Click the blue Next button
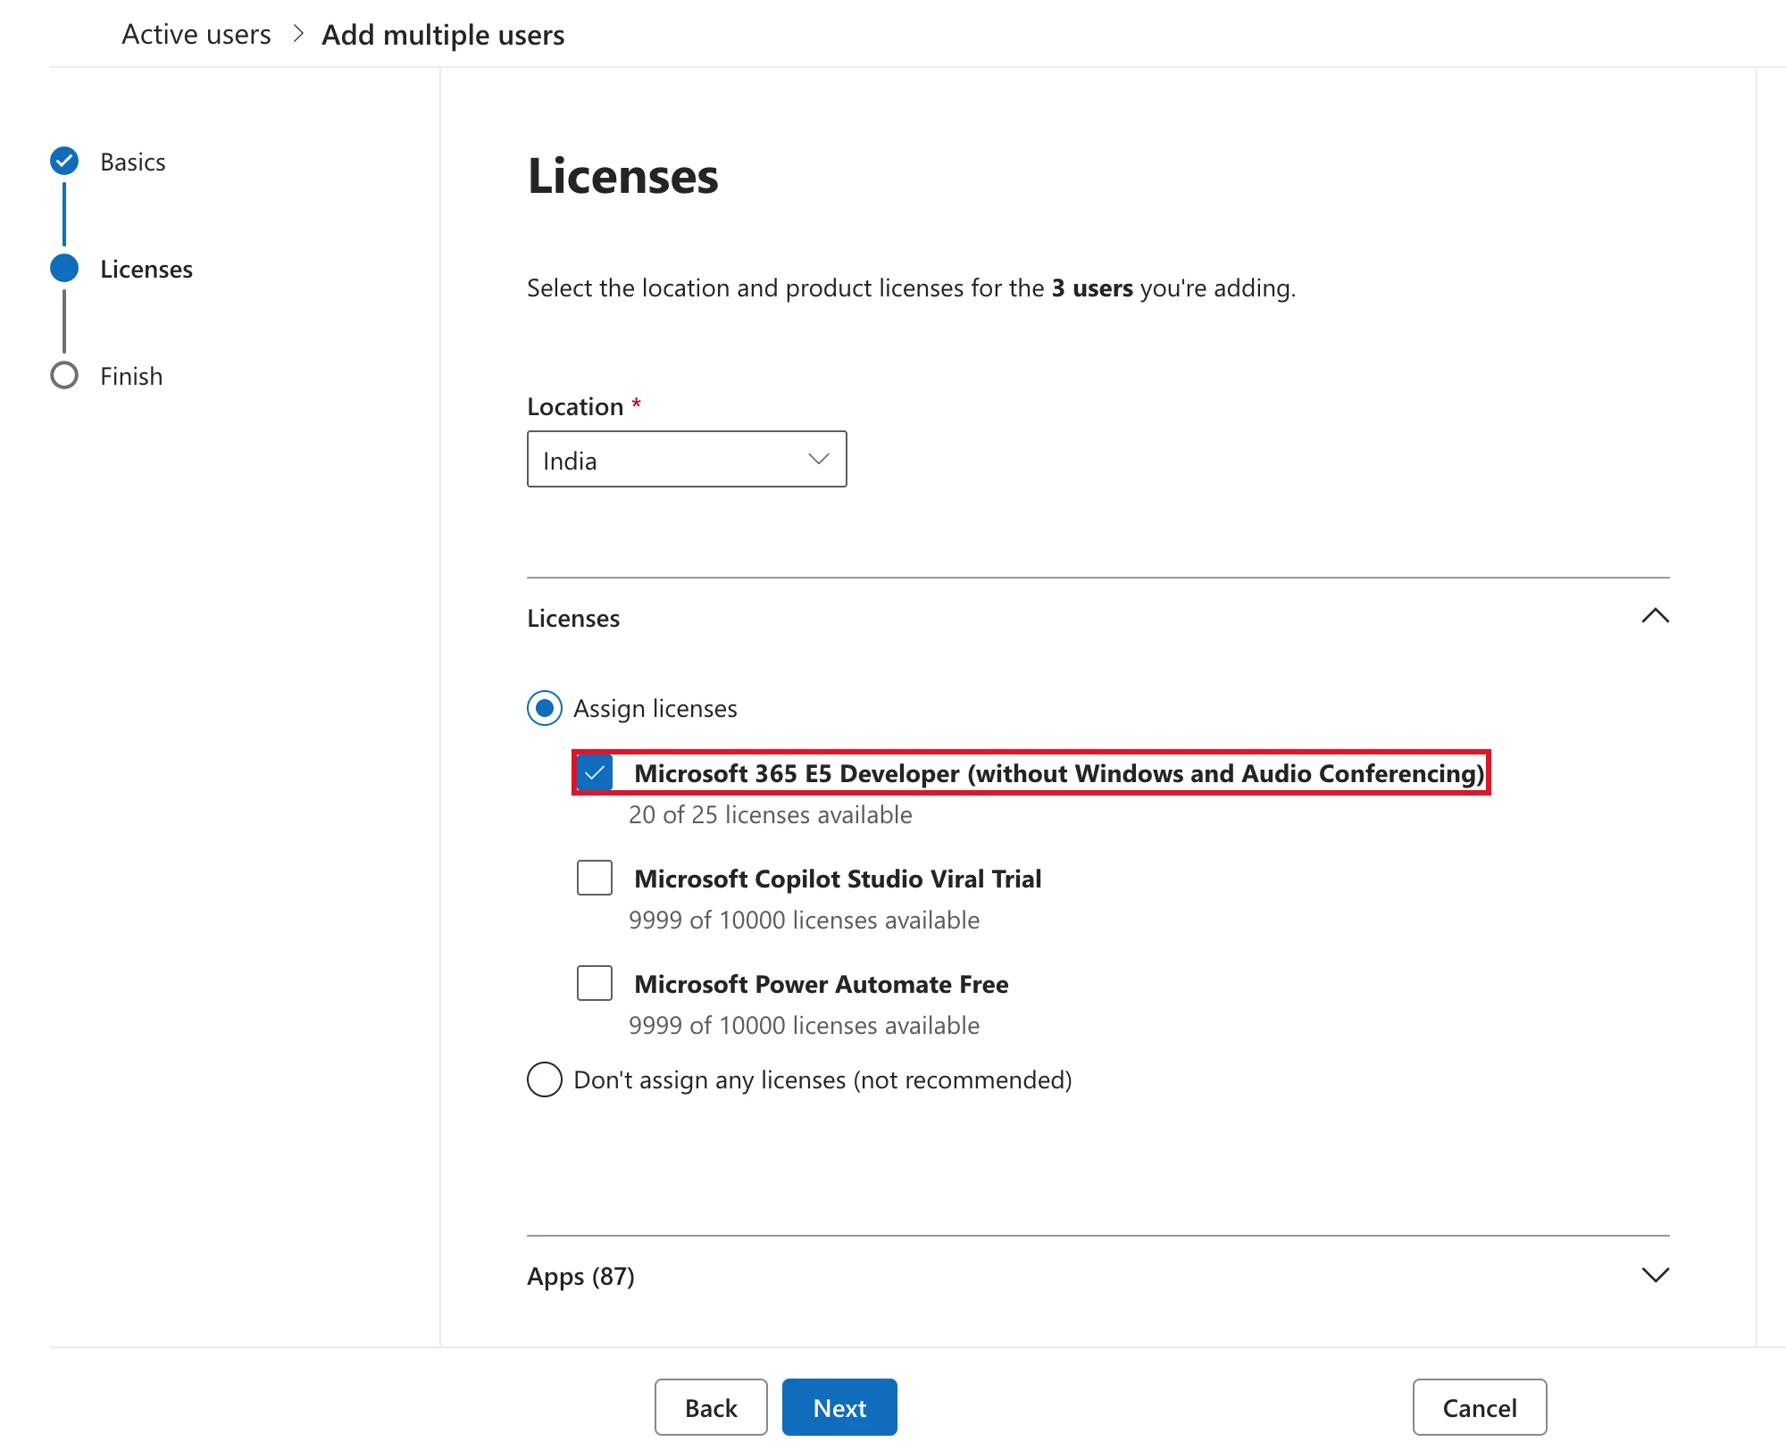The image size is (1786, 1450). [x=839, y=1407]
